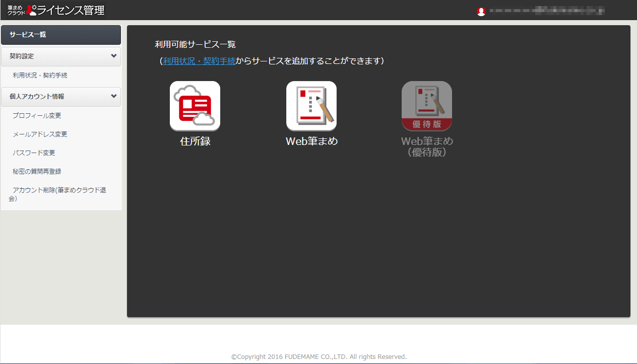Click the 筆まめクラウド ライセンス管理 logo
Screen dimensions: 637x364
click(x=56, y=10)
